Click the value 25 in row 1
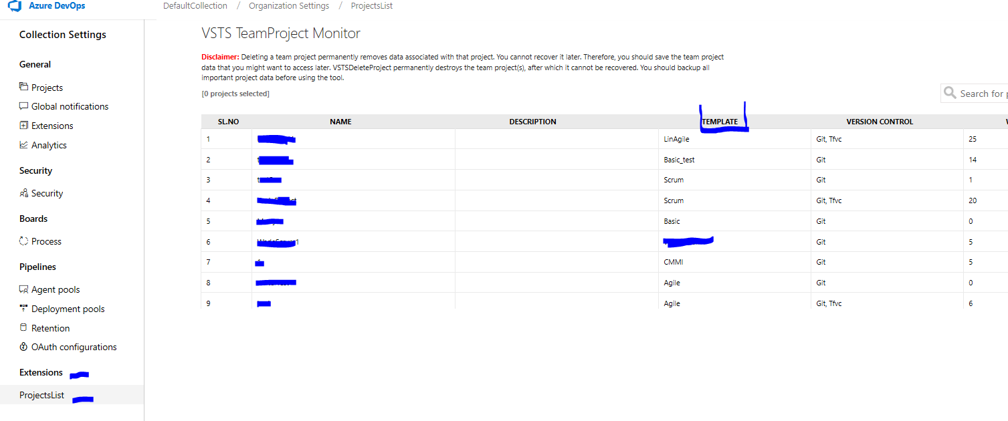Screen dimensions: 1008x421 tap(973, 139)
